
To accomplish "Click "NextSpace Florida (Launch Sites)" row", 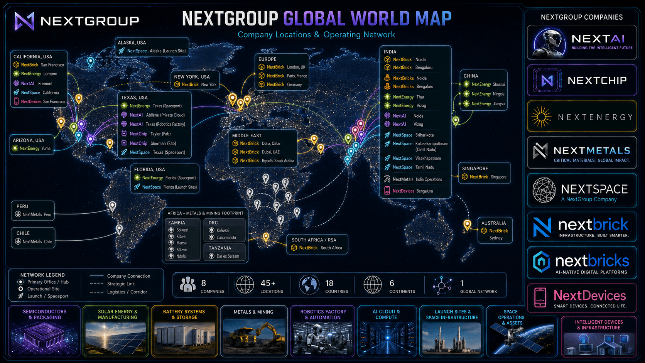I will pyautogui.click(x=165, y=187).
